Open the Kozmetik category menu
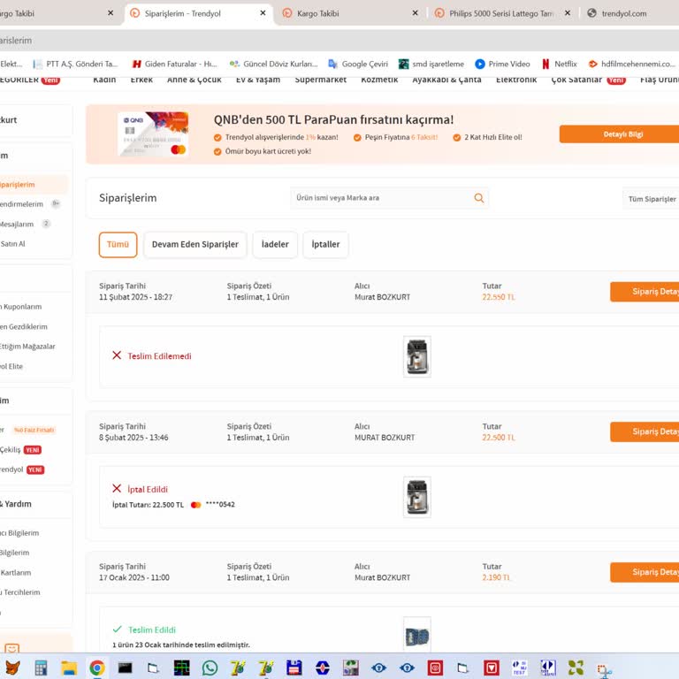Viewport: 679px width, 679px height. (379, 80)
